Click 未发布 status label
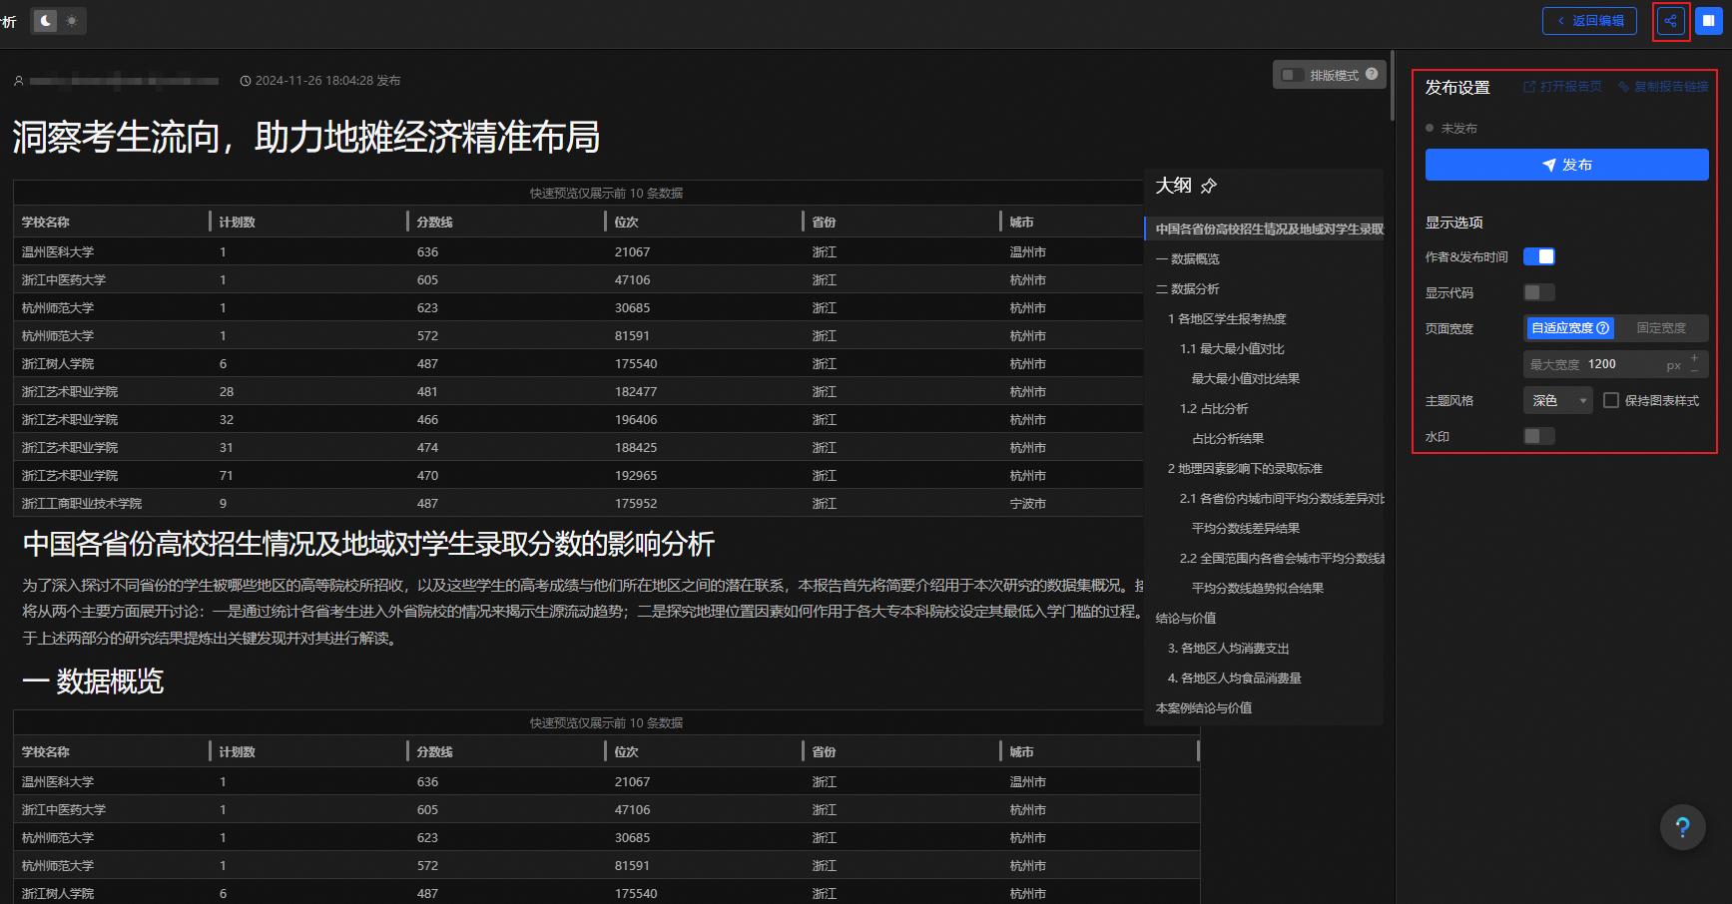This screenshot has width=1732, height=904. pos(1458,129)
